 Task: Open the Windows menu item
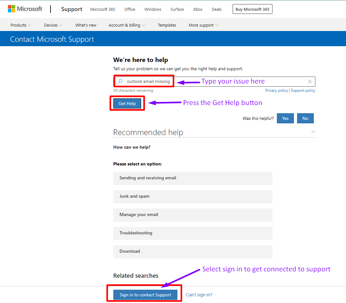(153, 9)
